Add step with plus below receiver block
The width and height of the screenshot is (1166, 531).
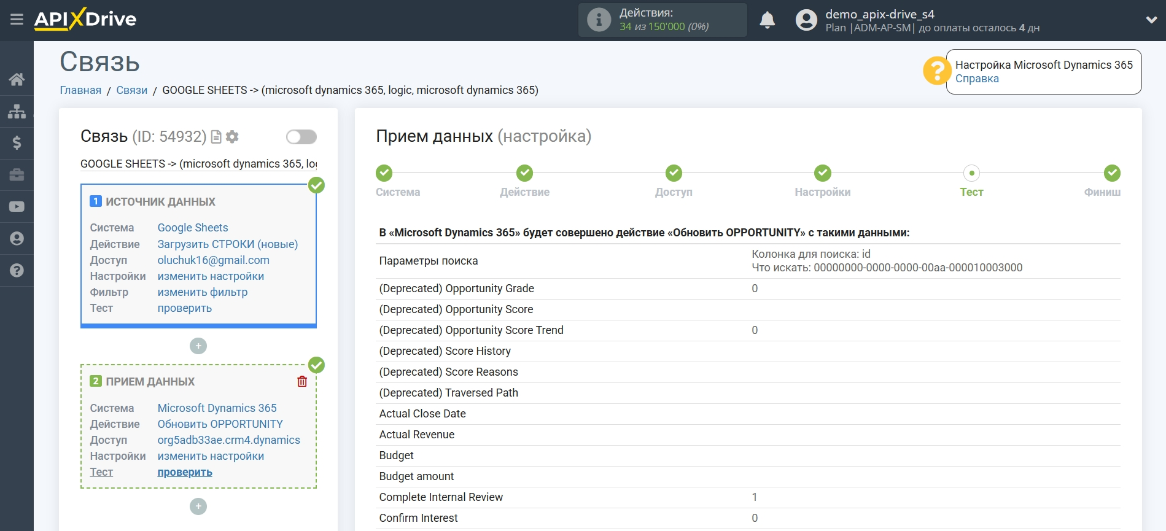click(198, 506)
